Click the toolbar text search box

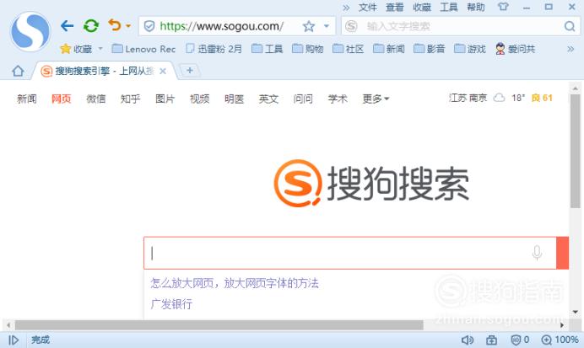coord(462,26)
